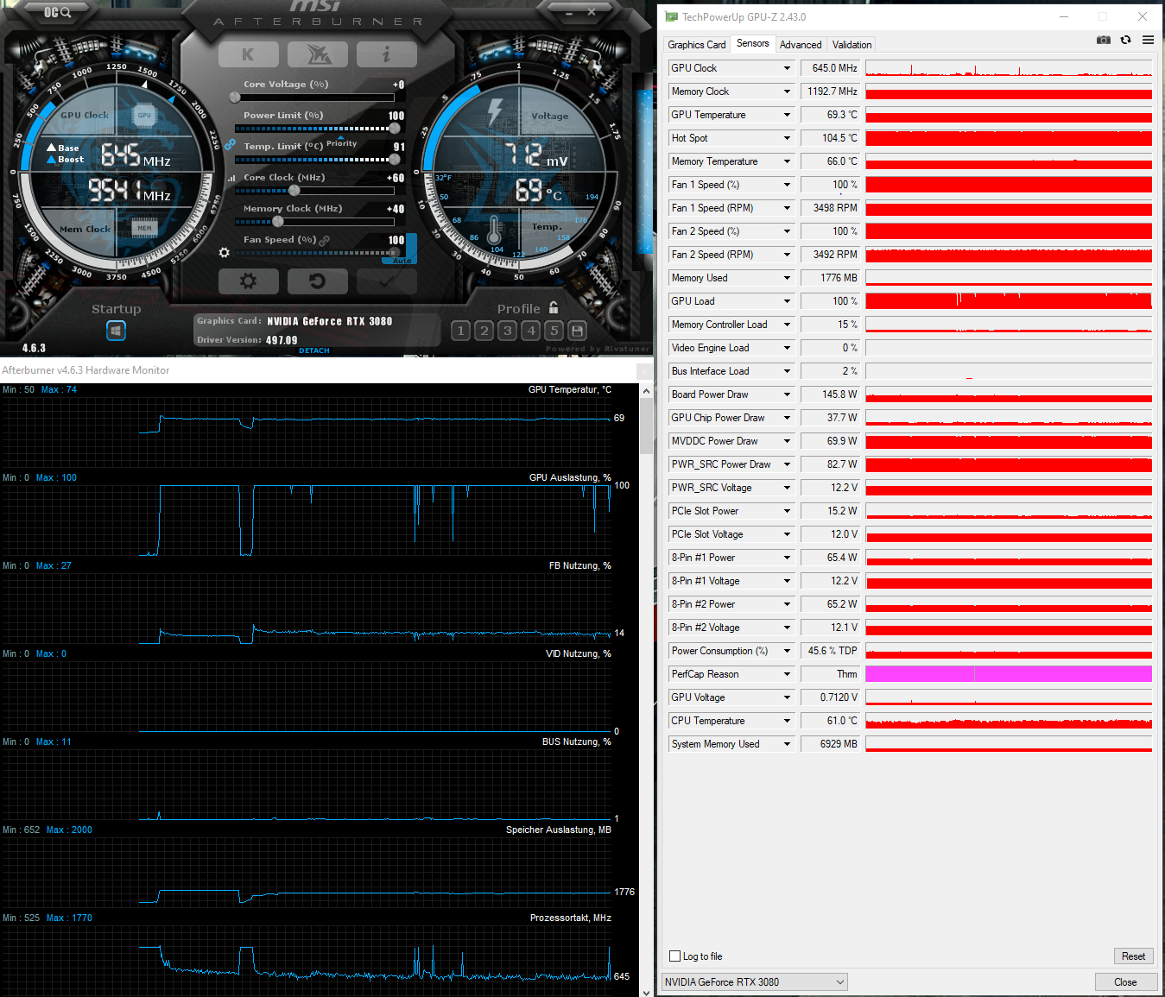Click hardware monitor scrollbar up arrow
The image size is (1165, 997).
tap(646, 391)
